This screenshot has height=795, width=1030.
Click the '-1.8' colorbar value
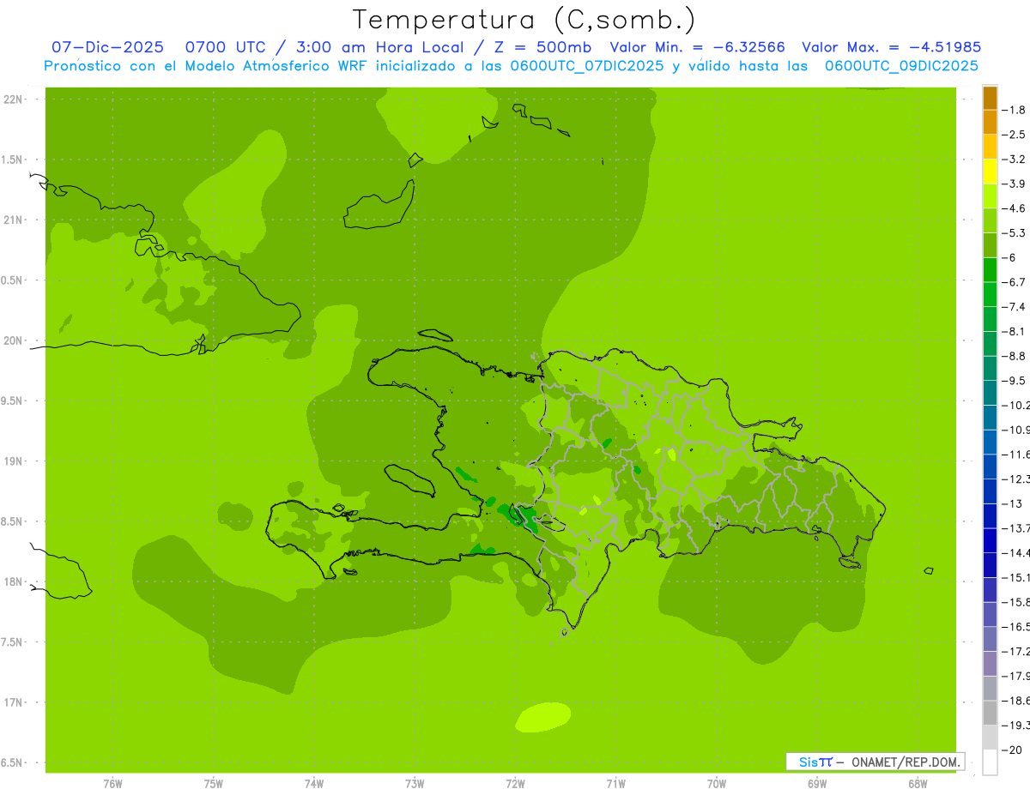point(1015,110)
